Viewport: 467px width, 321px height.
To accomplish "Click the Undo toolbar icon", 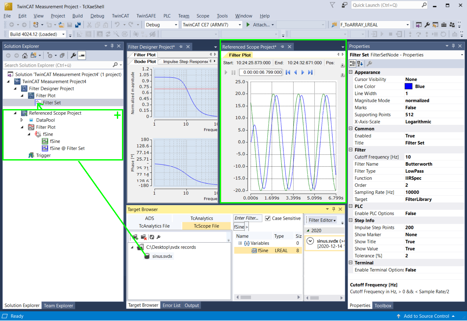I will 117,25.
